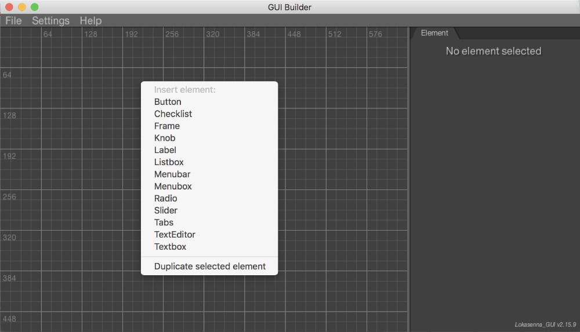Click the 320 label on the top ruler
Image resolution: width=580 pixels, height=332 pixels.
(213, 34)
